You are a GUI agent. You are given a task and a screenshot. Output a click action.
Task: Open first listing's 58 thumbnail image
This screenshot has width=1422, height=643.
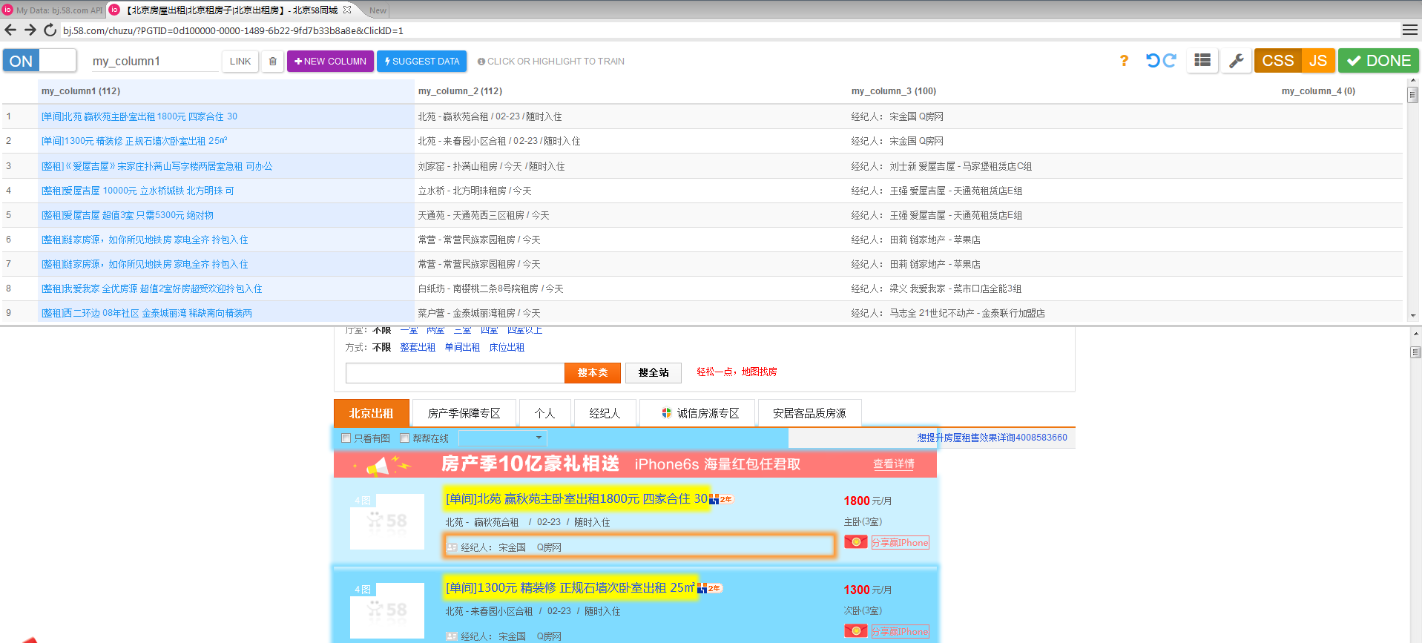387,521
